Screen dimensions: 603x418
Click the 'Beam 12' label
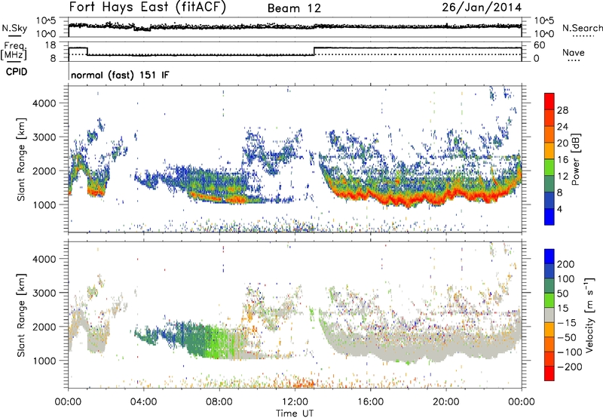pos(294,8)
